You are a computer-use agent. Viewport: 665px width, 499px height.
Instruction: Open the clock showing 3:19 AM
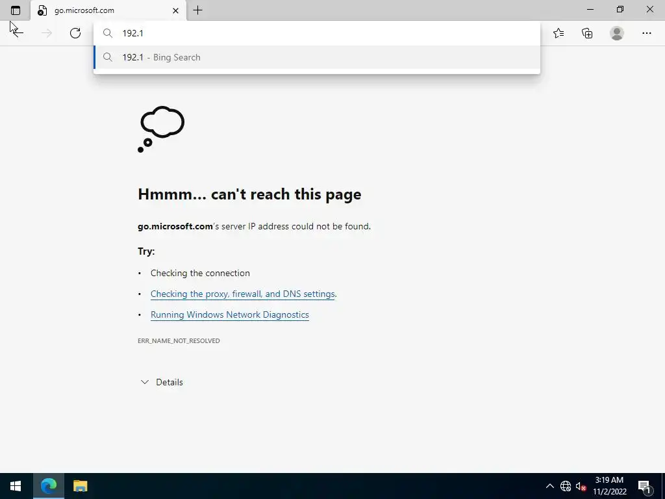click(609, 486)
